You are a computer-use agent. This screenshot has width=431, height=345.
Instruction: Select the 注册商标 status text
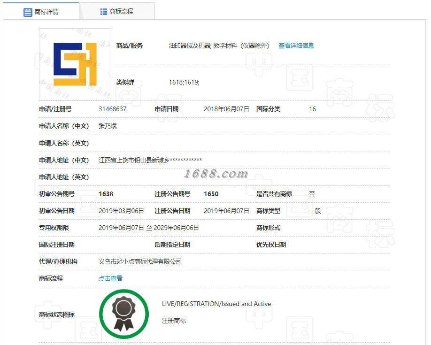(174, 321)
